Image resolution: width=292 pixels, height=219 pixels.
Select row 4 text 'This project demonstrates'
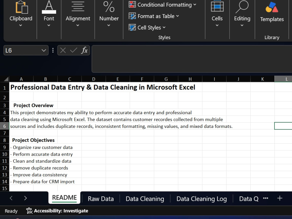click(x=101, y=113)
